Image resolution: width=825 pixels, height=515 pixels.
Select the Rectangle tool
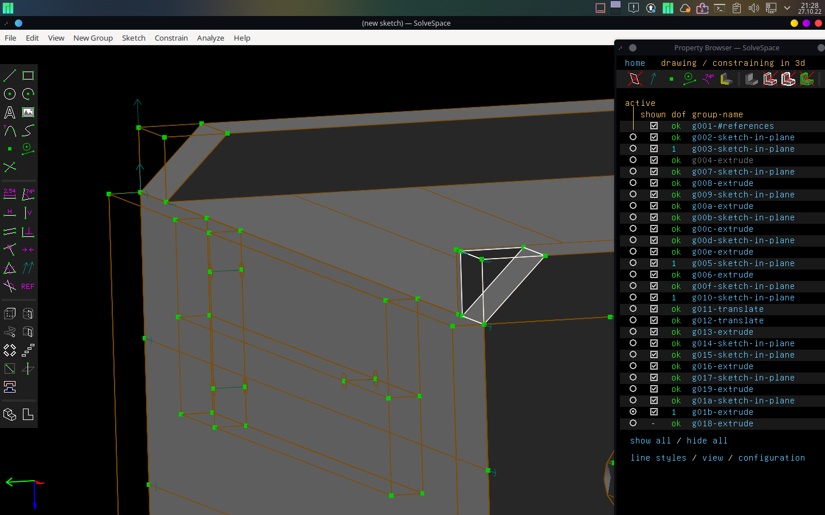point(27,75)
